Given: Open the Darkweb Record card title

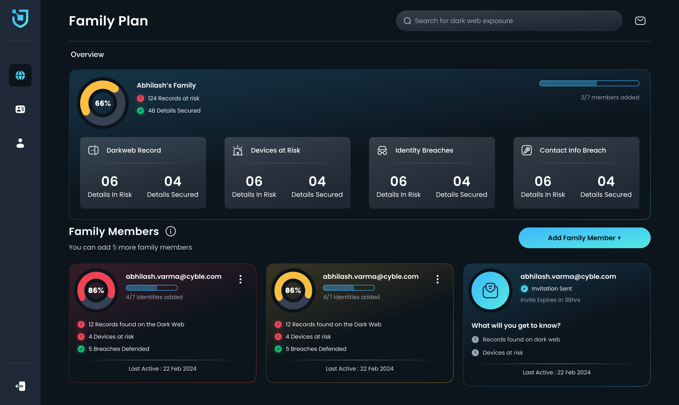Looking at the screenshot, I should click(x=134, y=150).
